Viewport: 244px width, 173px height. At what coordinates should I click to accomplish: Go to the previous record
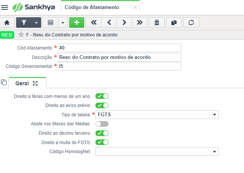click(109, 23)
